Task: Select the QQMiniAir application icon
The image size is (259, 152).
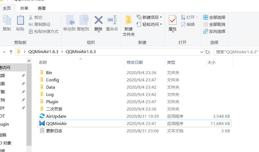Action: (42, 123)
